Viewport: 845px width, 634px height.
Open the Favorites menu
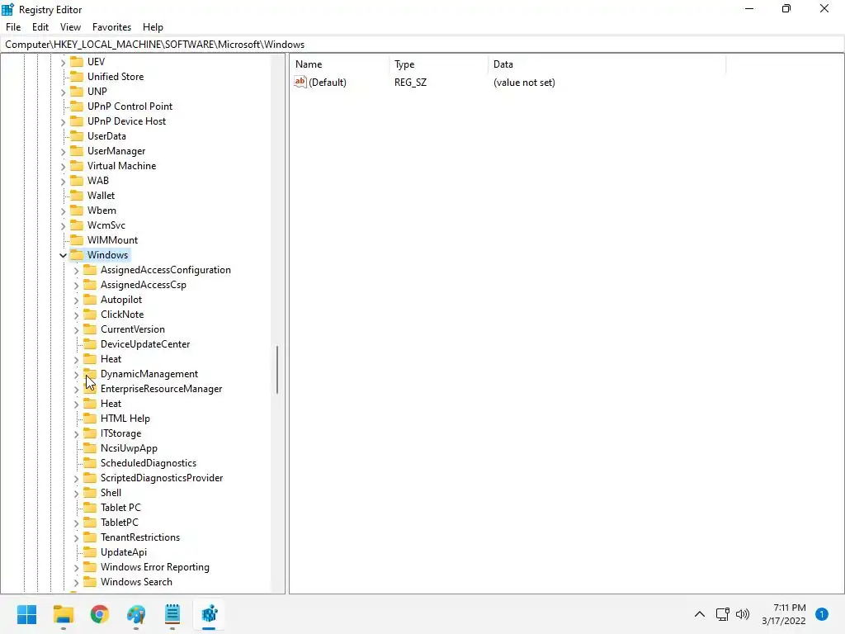111,27
